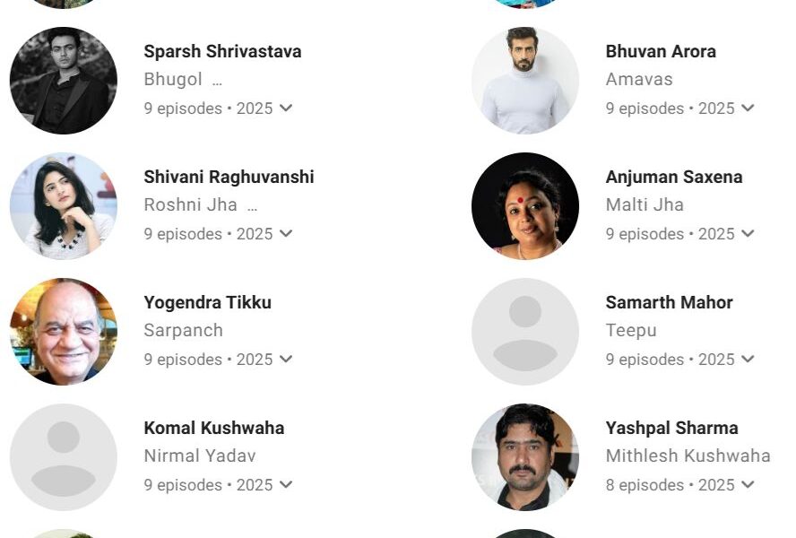This screenshot has width=796, height=538.
Task: Expand Sparsh Shrivastava's episodes chevron
Action: [286, 108]
